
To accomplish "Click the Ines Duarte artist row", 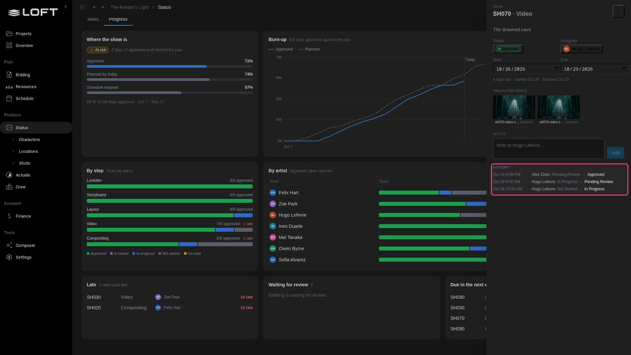I will 378,226.
